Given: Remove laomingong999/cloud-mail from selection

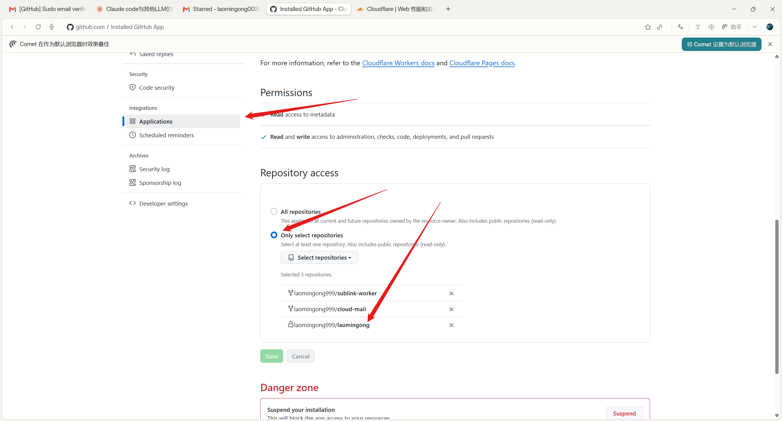Looking at the screenshot, I should [x=451, y=309].
